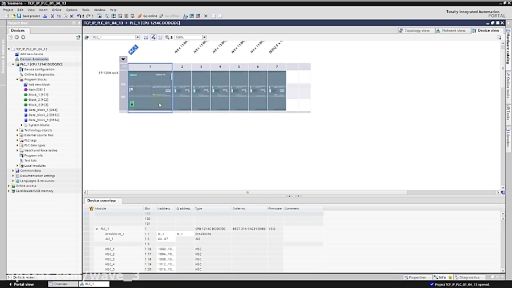Image resolution: width=512 pixels, height=288 pixels.
Task: Click the Print icon in toolbar
Action: pyautogui.click(x=45, y=16)
